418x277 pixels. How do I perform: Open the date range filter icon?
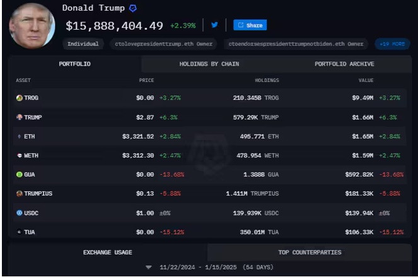149,267
